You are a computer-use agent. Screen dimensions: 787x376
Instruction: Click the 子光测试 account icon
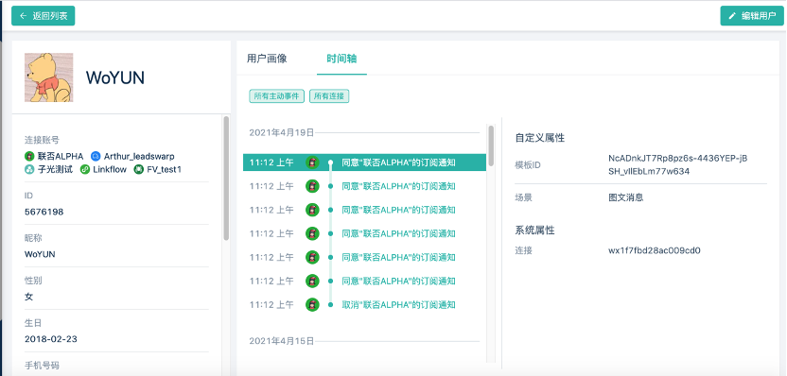[x=29, y=169]
